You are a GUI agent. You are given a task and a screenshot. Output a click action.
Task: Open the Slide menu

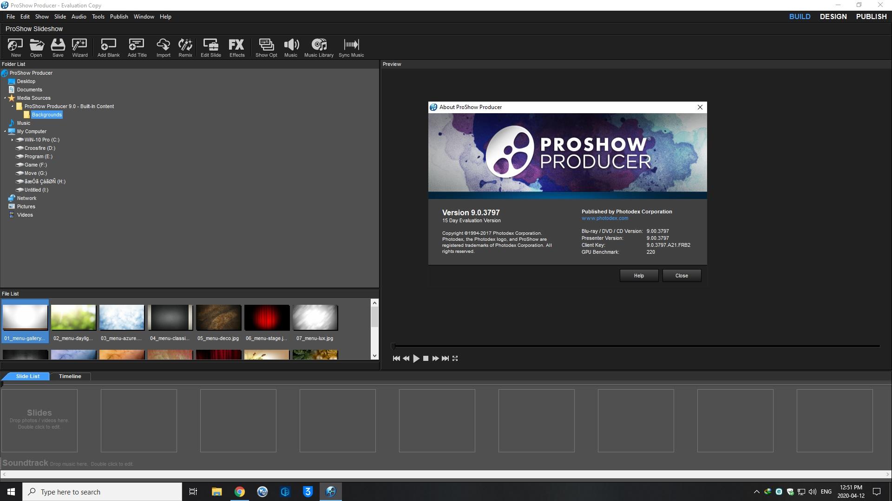point(60,17)
